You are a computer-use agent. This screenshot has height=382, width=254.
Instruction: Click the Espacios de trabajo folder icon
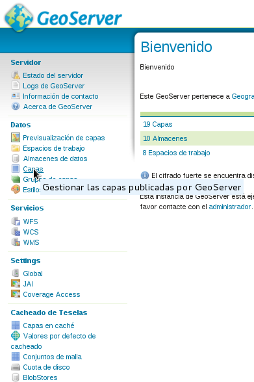16,148
